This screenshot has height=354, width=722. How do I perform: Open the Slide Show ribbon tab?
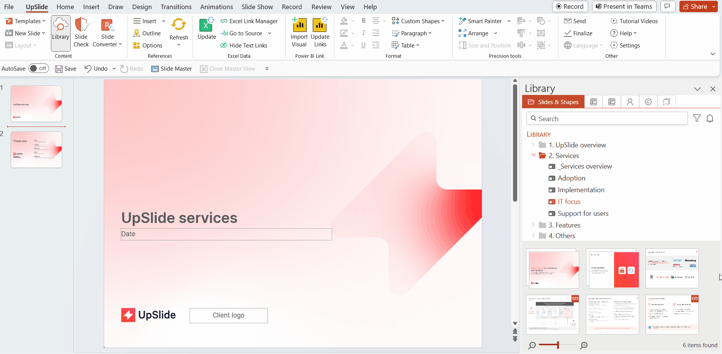point(257,7)
